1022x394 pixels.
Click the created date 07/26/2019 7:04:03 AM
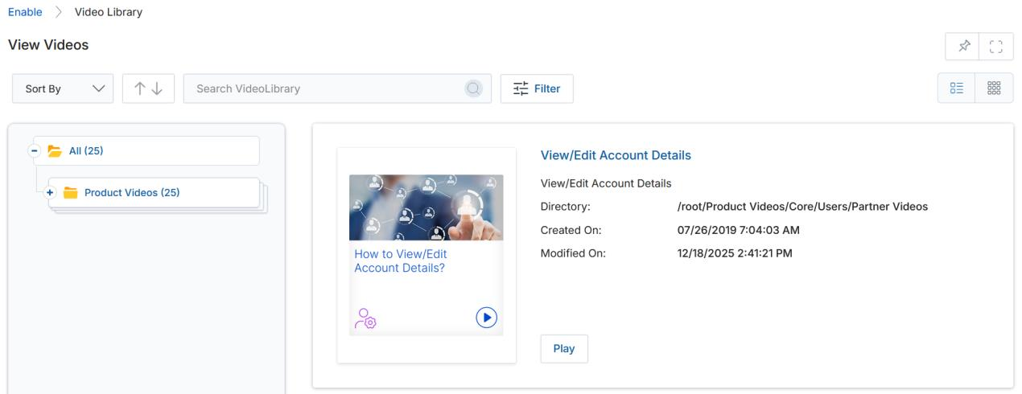point(739,231)
